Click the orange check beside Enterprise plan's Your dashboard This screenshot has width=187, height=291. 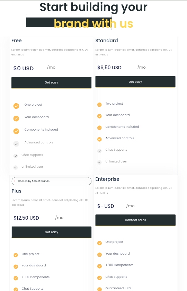click(x=100, y=255)
